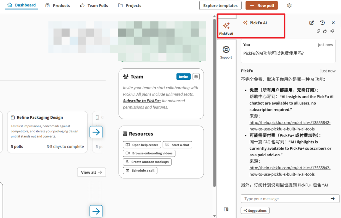341x218 pixels.
Task: Toggle the side panel layout icon
Action: coord(226,209)
